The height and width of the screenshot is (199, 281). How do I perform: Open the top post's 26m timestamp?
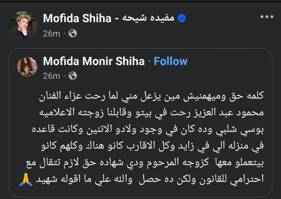point(51,34)
